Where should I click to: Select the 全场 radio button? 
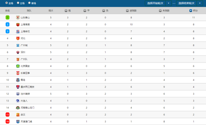(6, 3)
